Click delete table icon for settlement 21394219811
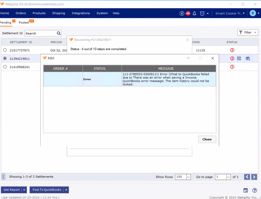 click(248, 59)
